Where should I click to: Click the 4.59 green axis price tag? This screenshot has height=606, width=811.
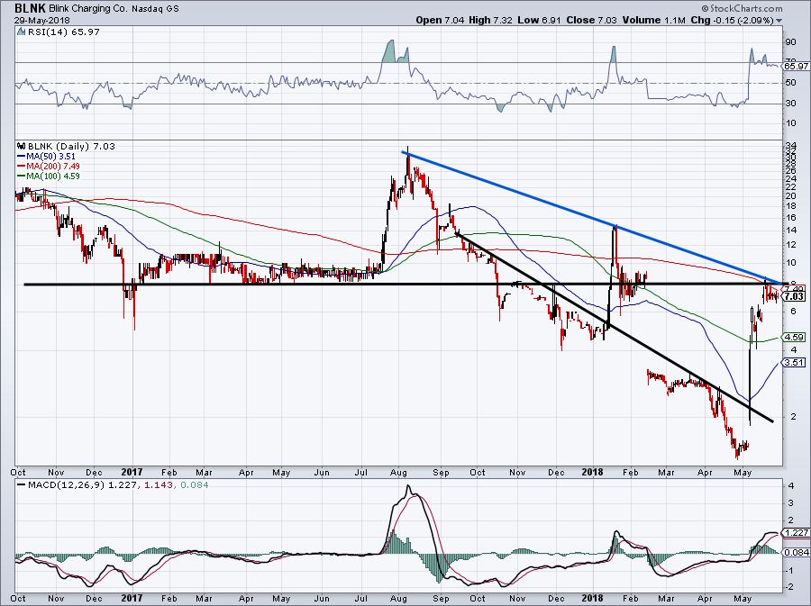pyautogui.click(x=794, y=337)
